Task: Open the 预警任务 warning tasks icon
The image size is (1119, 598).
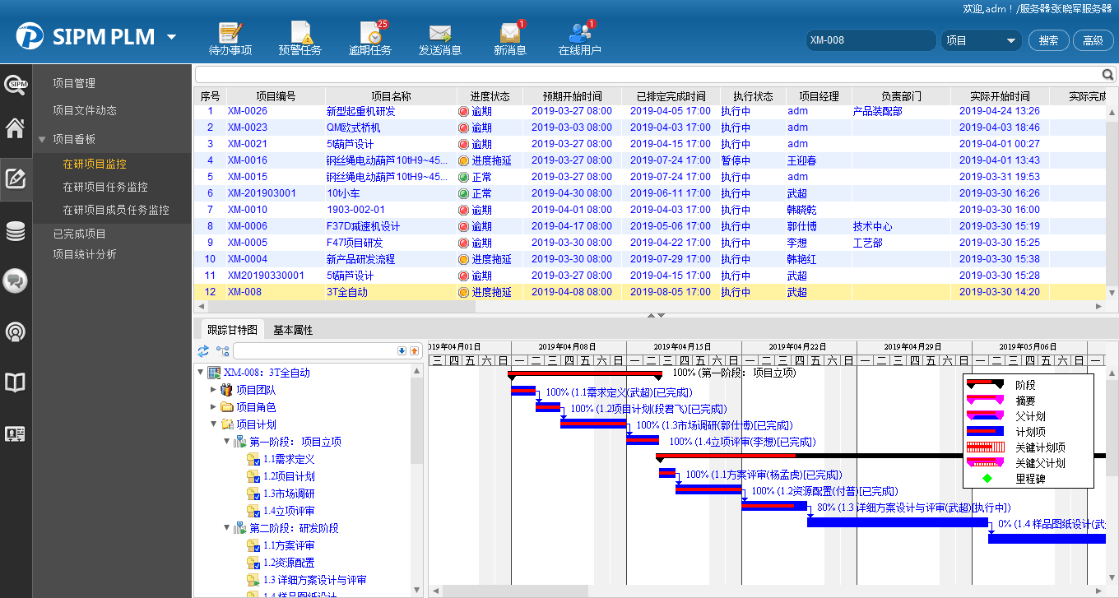Action: coord(299,35)
